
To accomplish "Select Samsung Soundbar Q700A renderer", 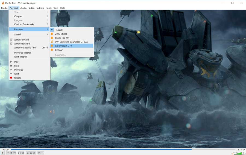I will [72, 42].
